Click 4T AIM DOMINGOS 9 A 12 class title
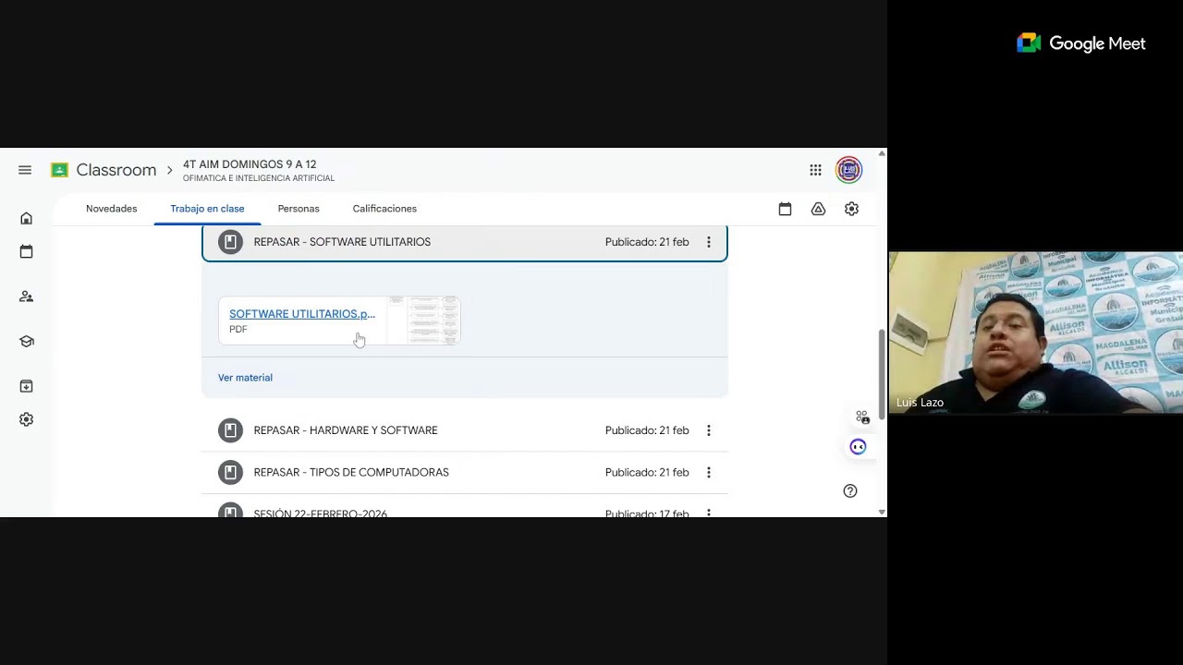 (x=250, y=164)
